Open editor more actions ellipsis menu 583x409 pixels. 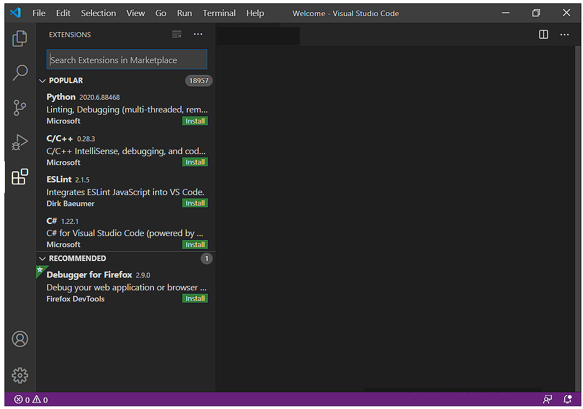pyautogui.click(x=564, y=34)
